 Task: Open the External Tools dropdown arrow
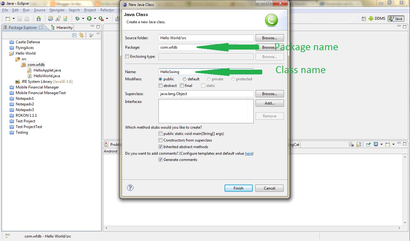click(x=107, y=19)
